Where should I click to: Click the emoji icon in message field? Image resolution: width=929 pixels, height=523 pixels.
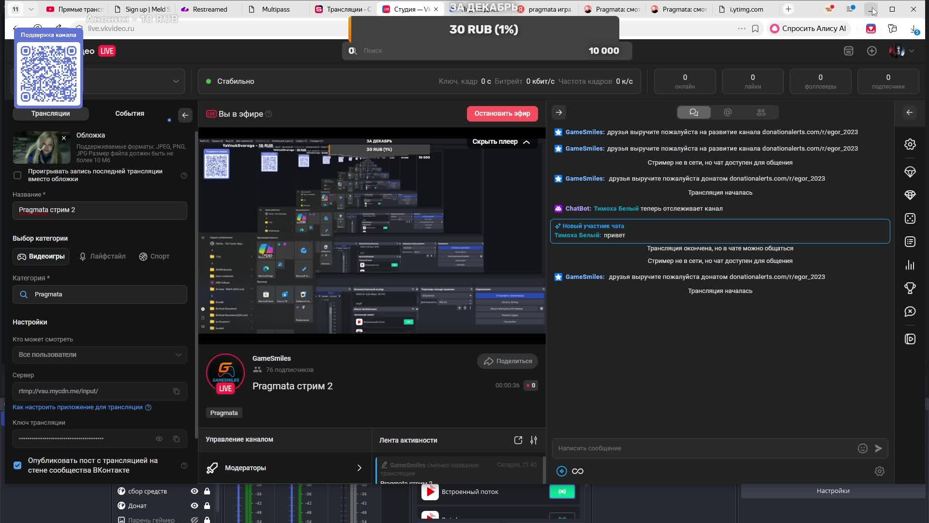point(862,448)
